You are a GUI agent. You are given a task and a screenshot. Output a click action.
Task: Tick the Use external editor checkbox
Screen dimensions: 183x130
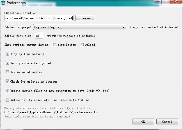(8, 72)
